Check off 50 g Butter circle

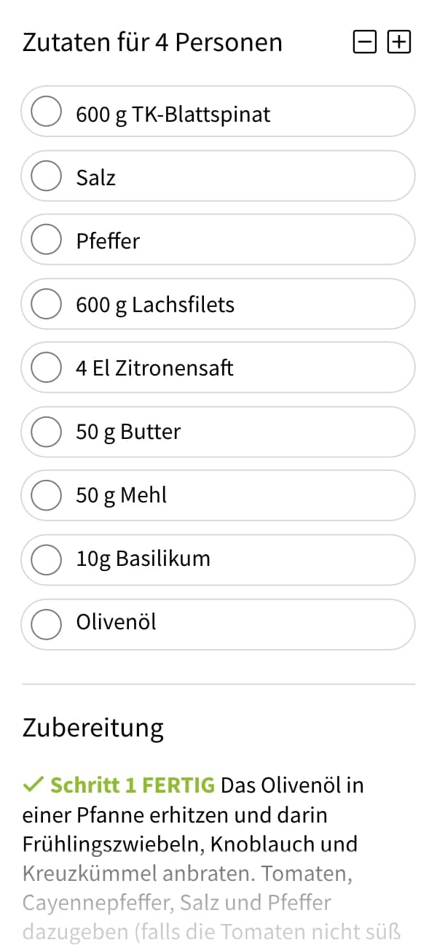(x=47, y=432)
